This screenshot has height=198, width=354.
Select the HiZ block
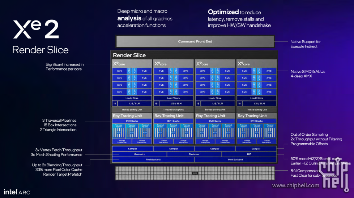click(x=249, y=154)
